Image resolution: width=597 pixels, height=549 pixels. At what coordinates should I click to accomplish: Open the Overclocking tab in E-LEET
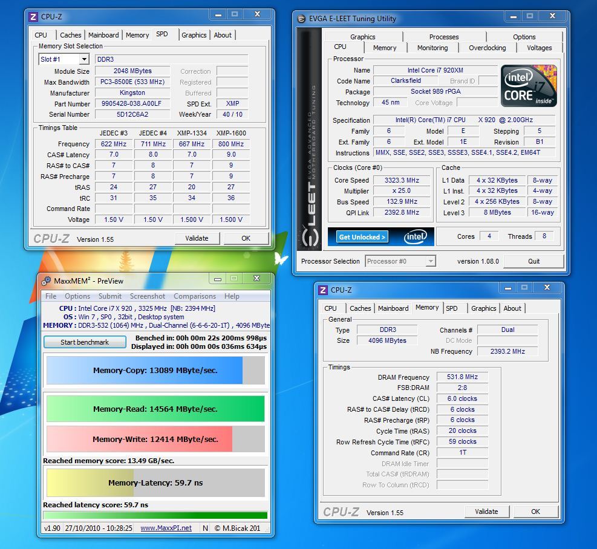click(x=488, y=48)
